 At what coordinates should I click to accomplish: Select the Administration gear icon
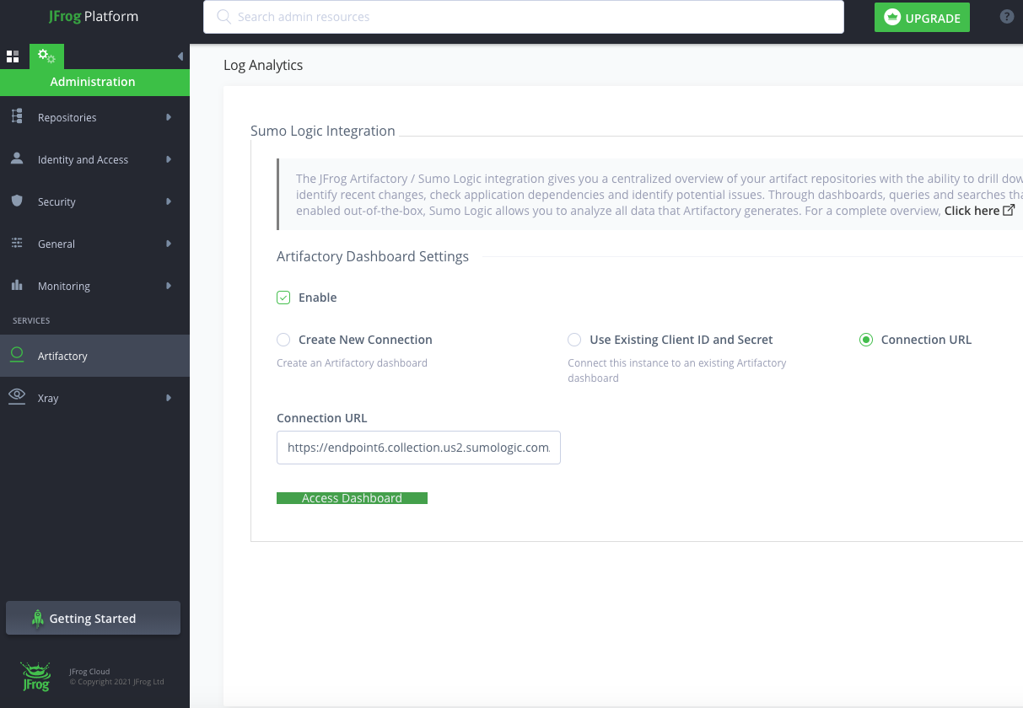46,56
